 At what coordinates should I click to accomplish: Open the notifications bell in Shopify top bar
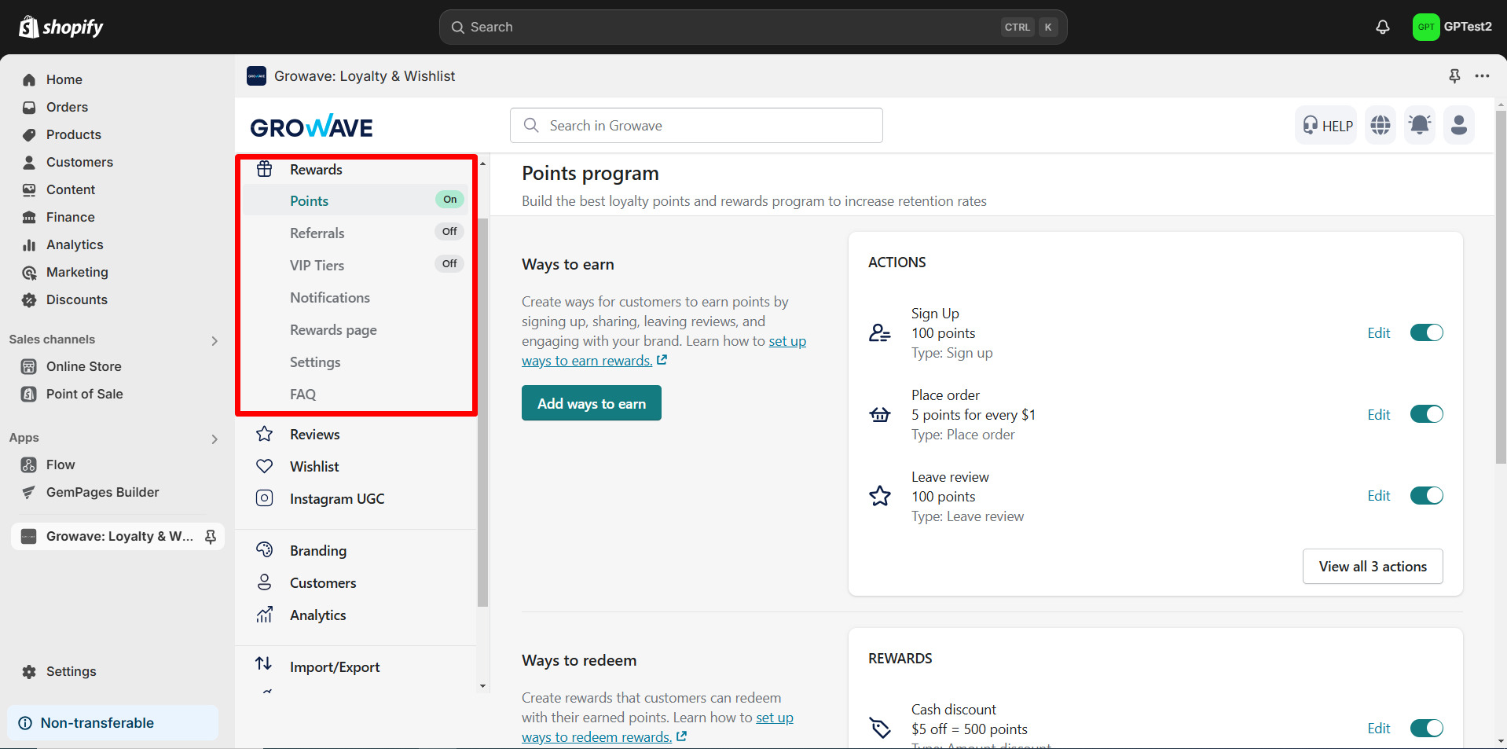pos(1383,28)
